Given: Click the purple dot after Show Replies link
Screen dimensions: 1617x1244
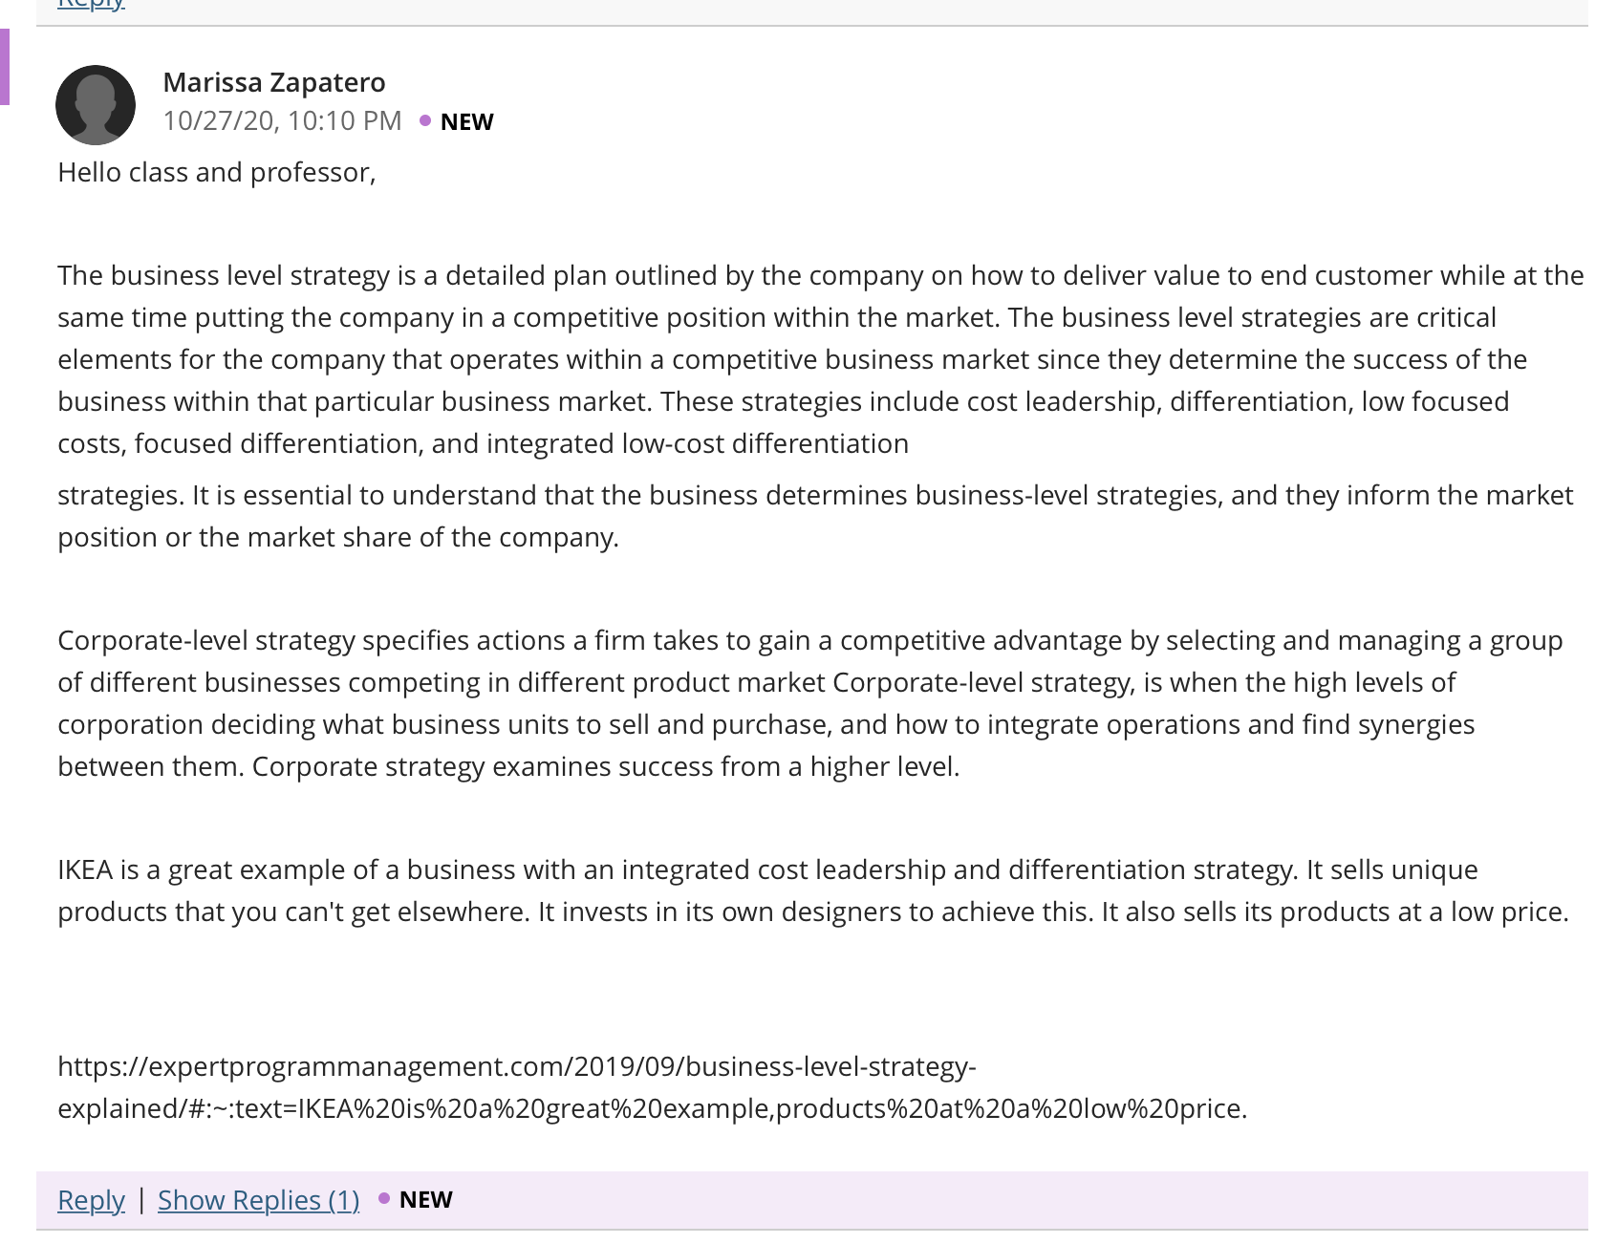Looking at the screenshot, I should pyautogui.click(x=384, y=1198).
